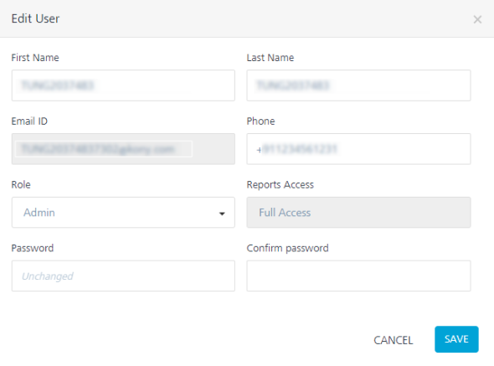Select the Confirm password input box
Image resolution: width=494 pixels, height=366 pixels.
point(358,276)
